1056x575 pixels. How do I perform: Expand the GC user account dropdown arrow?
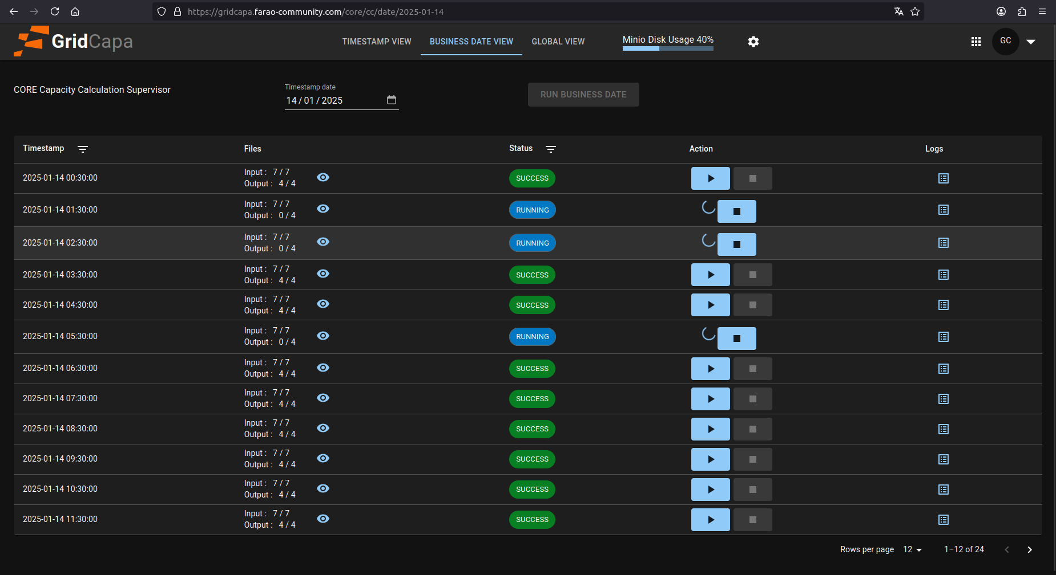pyautogui.click(x=1031, y=42)
